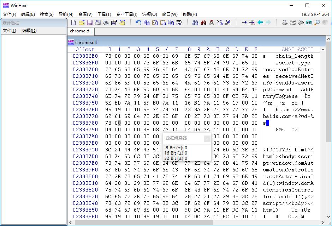
Task: Click the Back navigation cyan arrow
Action: click(260, 23)
